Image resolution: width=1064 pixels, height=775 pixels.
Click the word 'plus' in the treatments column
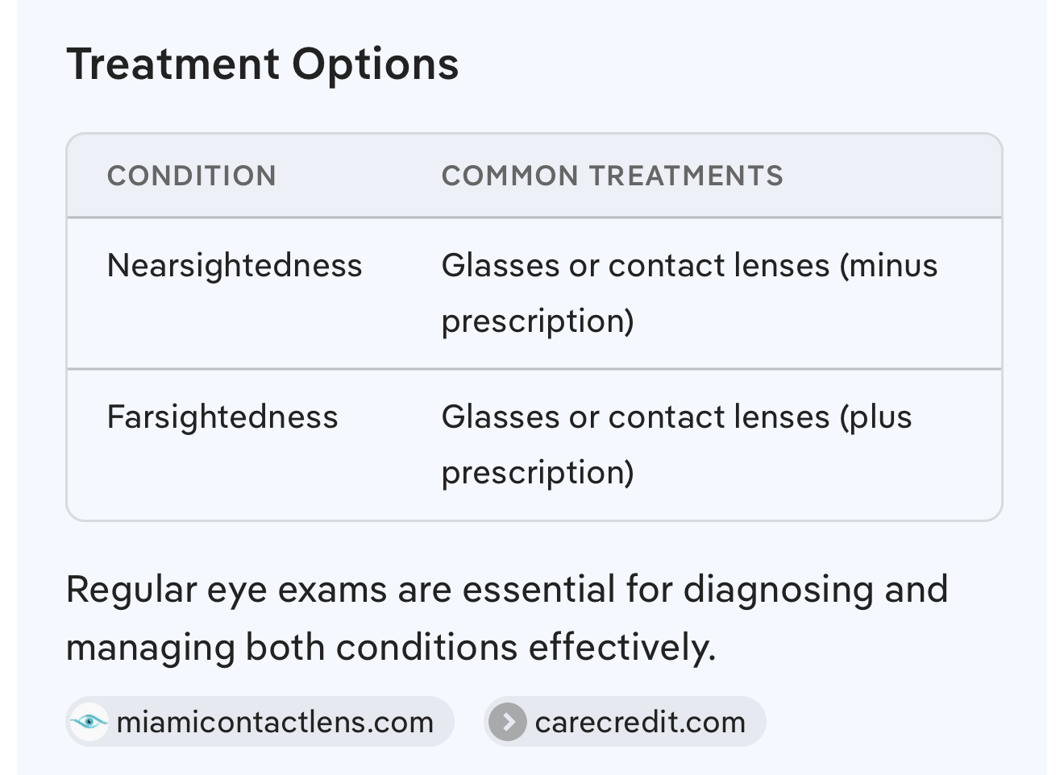[881, 417]
